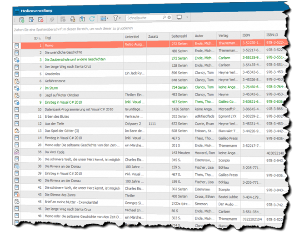Click the author cell Currie, Evan
This screenshot has height=246, width=304.
click(204, 124)
